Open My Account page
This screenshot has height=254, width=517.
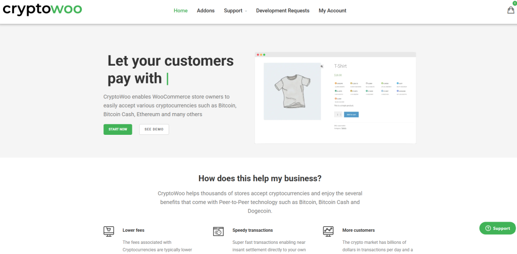tap(332, 11)
